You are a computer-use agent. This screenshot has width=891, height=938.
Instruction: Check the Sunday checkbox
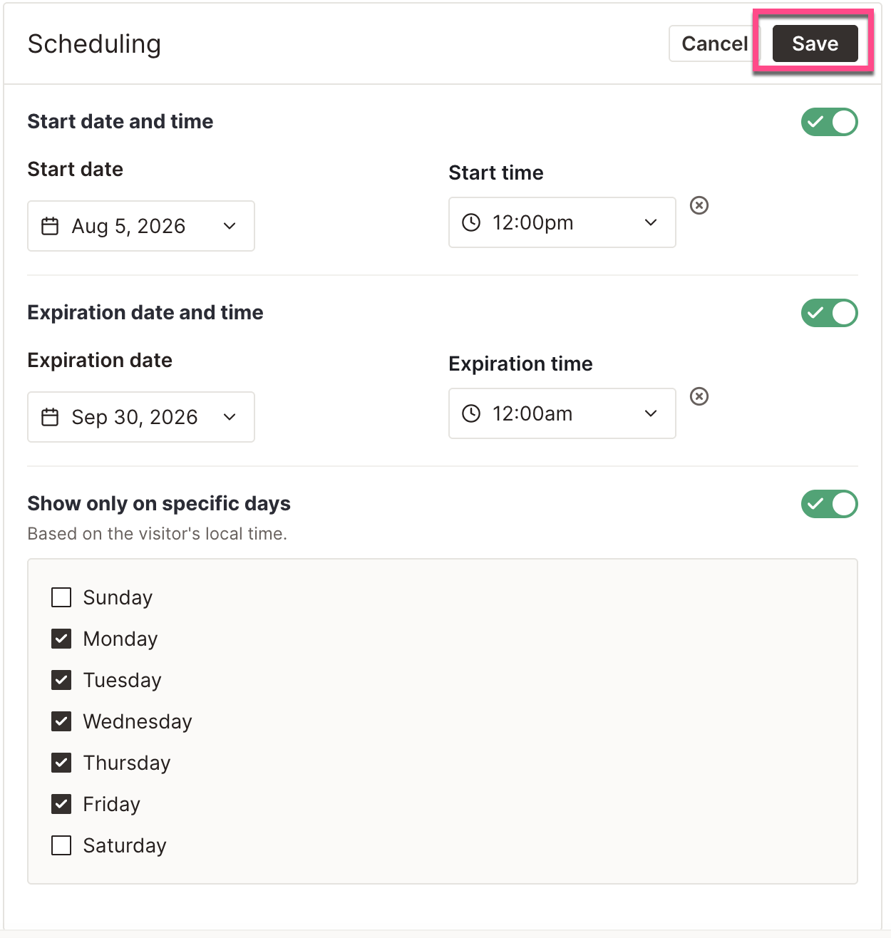[x=61, y=597]
